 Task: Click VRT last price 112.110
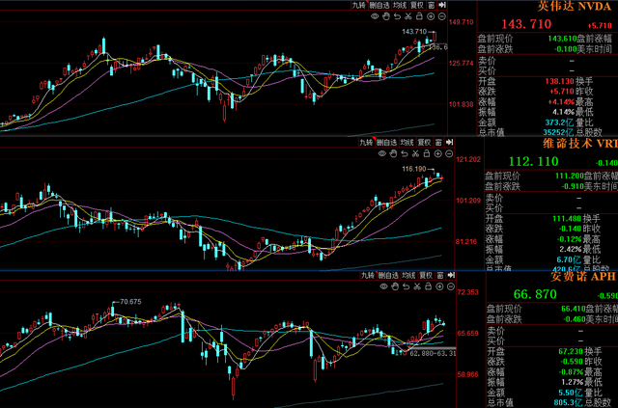point(534,161)
